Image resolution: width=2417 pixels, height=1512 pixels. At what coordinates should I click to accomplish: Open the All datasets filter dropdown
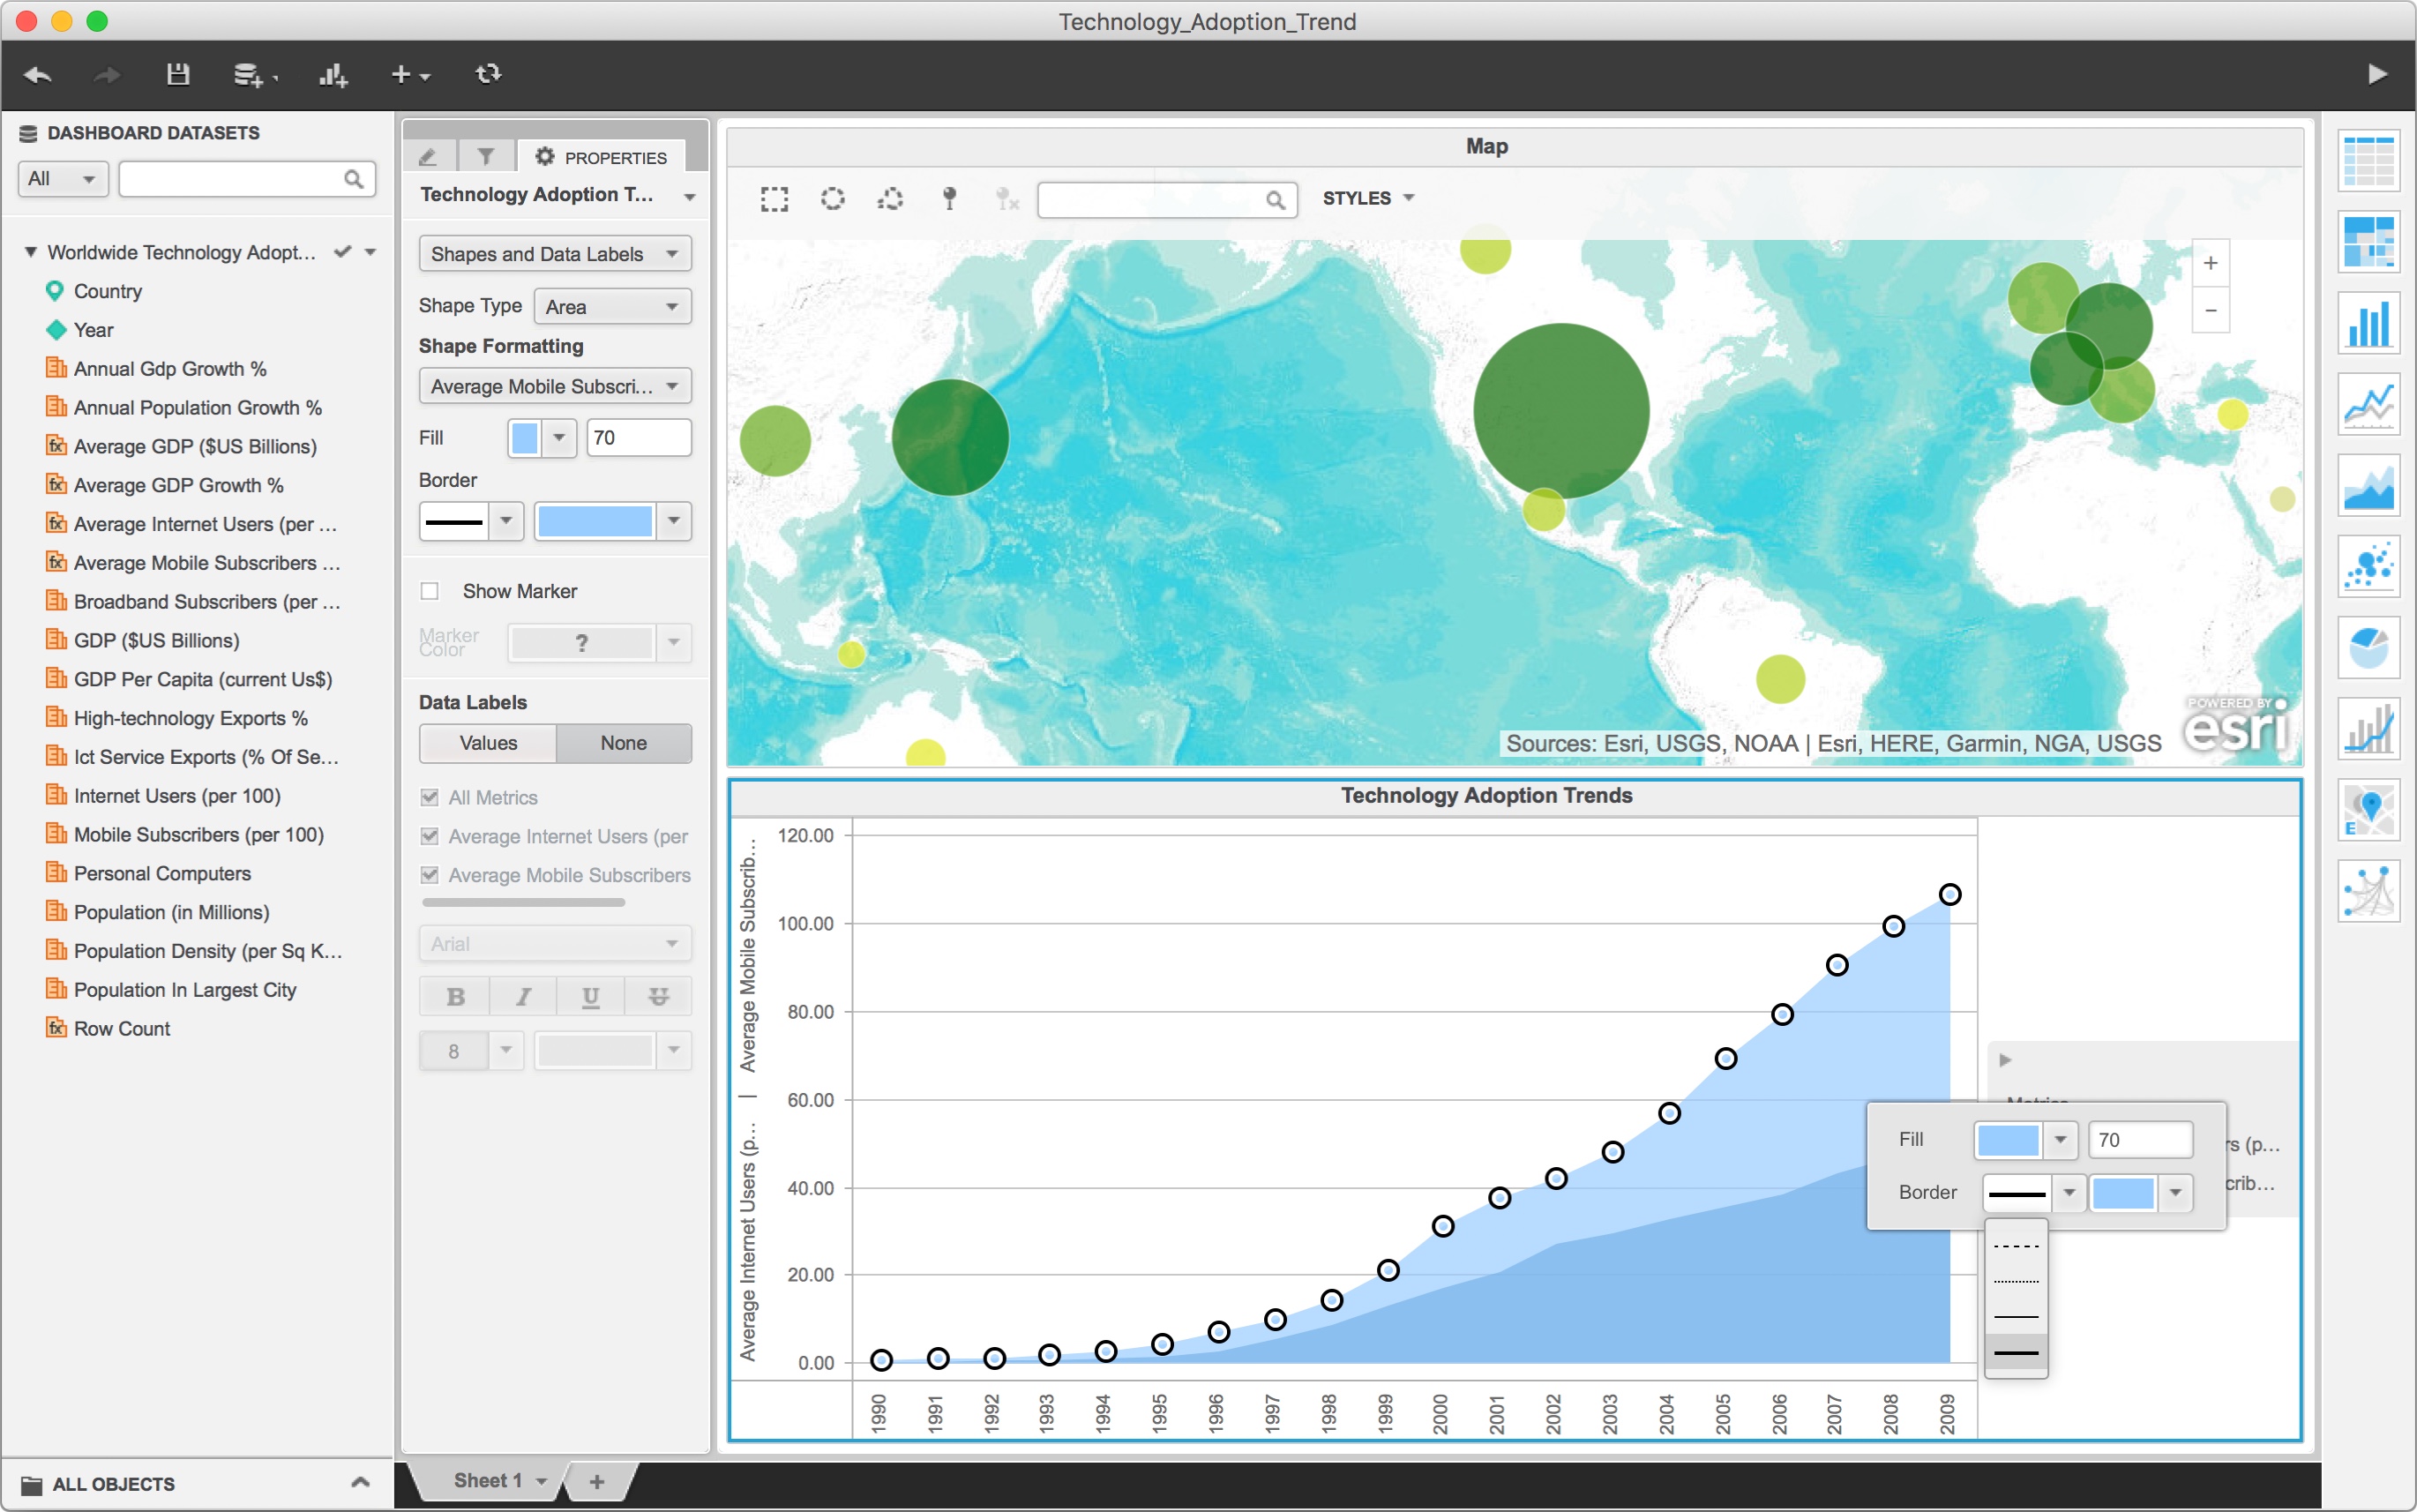tap(63, 179)
